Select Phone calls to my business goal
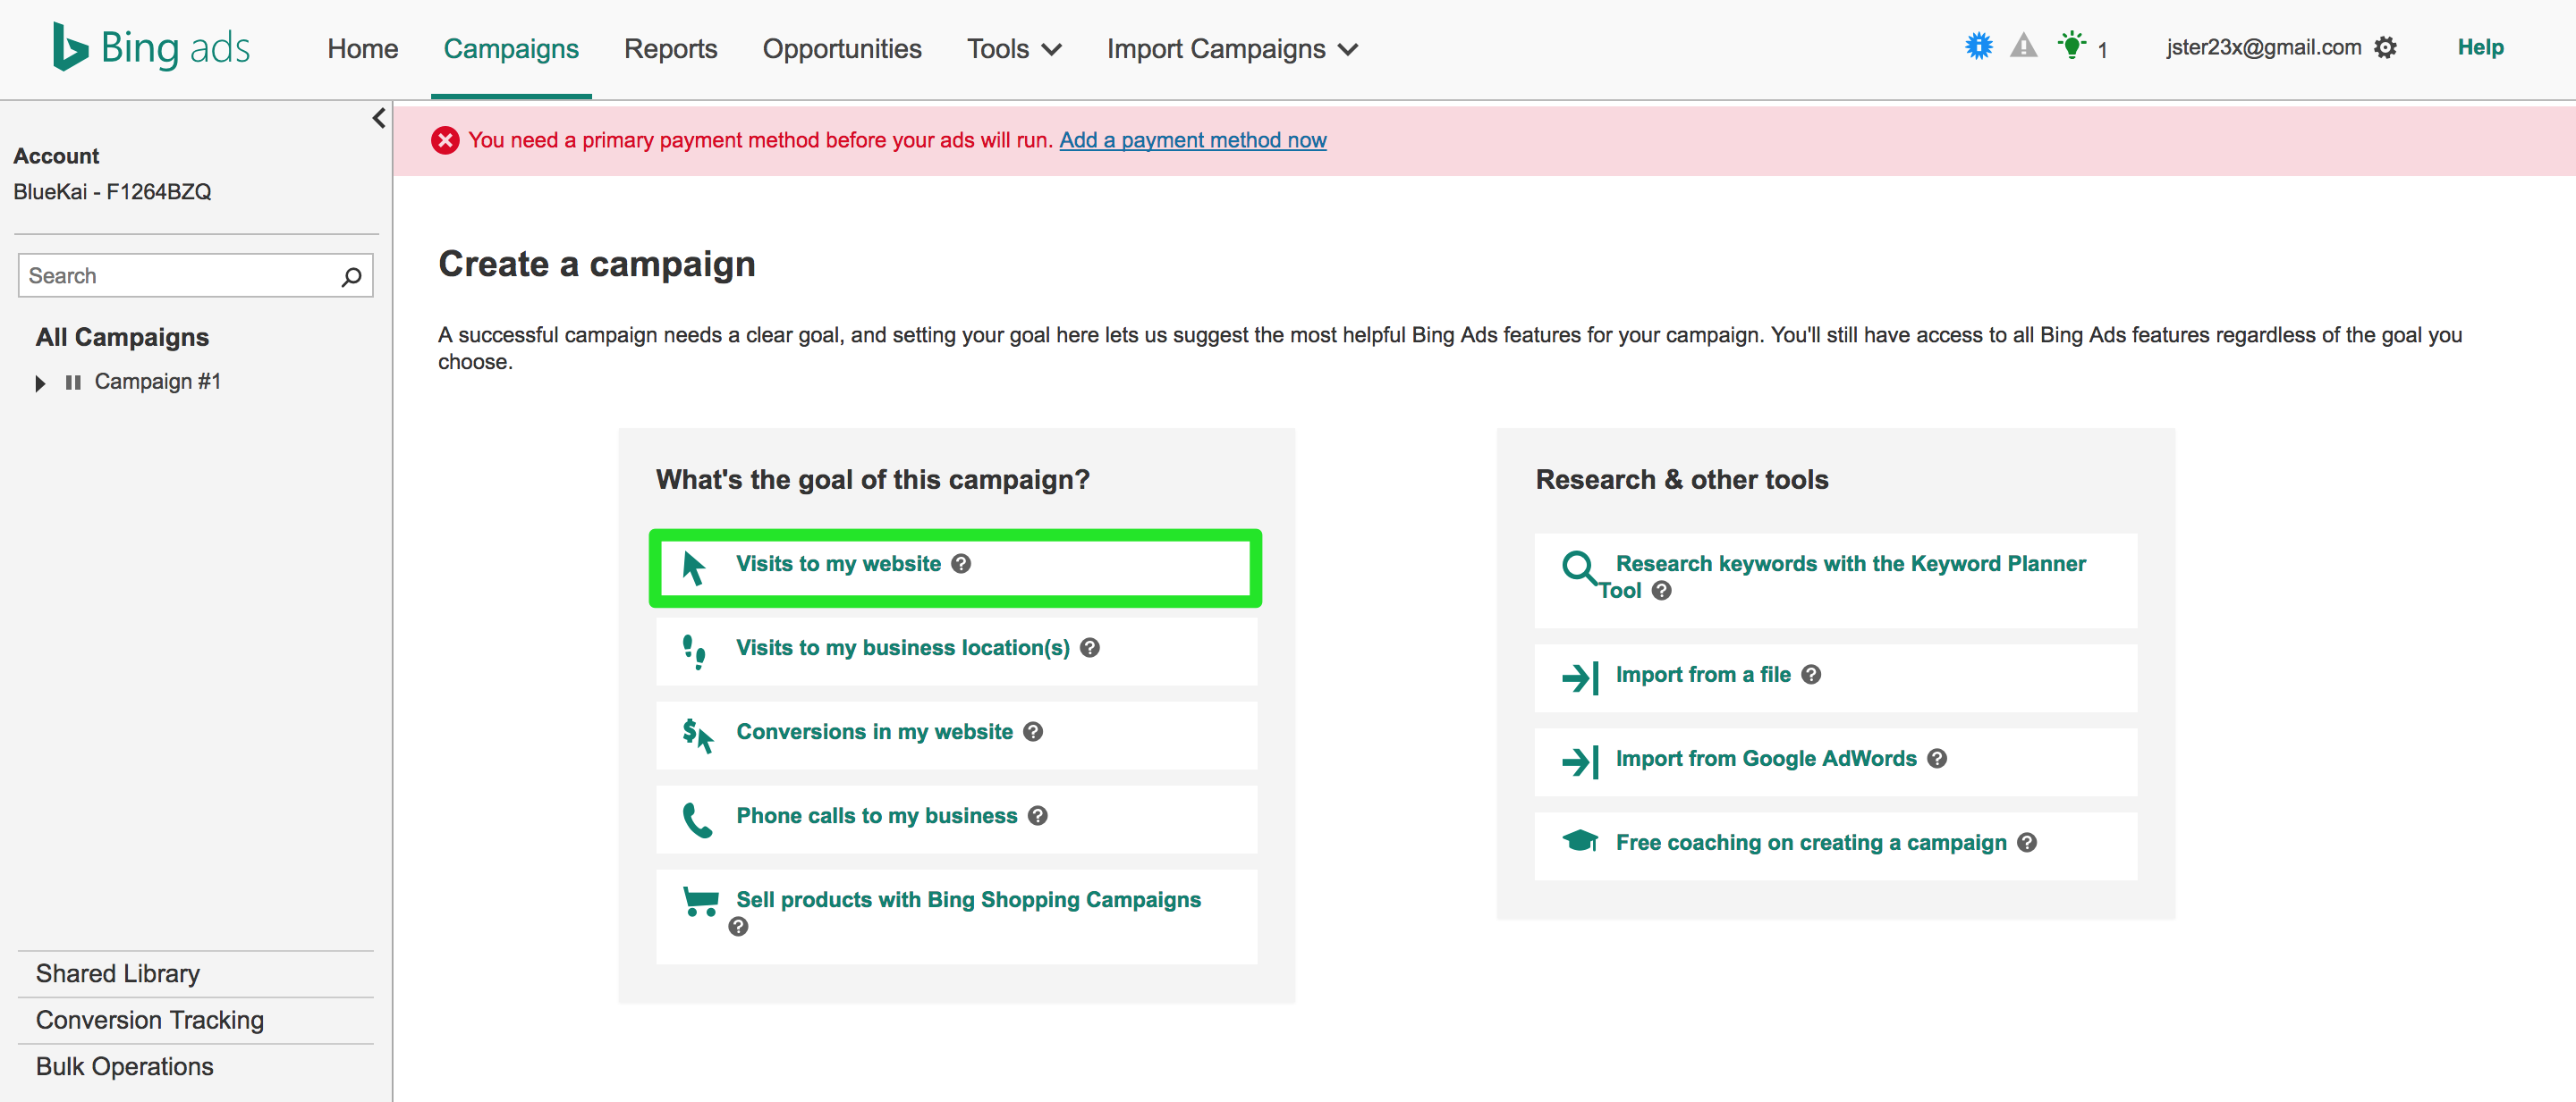Viewport: 2576px width, 1102px height. point(876,815)
